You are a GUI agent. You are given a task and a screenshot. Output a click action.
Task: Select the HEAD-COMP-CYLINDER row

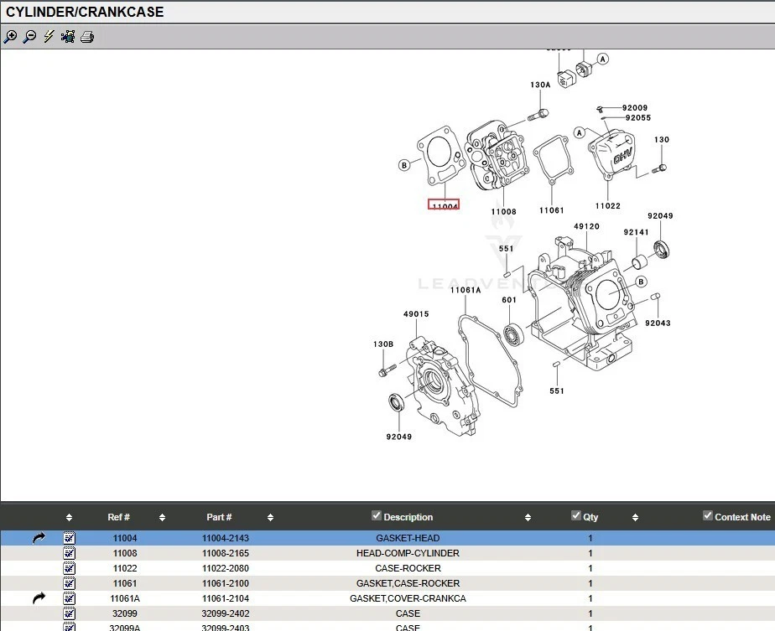click(x=408, y=553)
